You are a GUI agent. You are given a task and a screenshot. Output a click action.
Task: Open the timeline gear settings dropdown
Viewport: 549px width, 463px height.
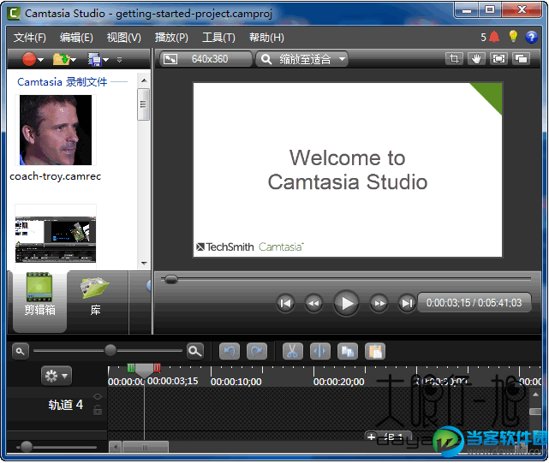pos(57,376)
